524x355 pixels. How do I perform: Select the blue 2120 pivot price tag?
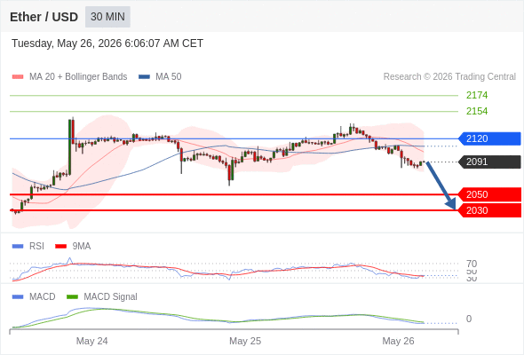point(489,138)
